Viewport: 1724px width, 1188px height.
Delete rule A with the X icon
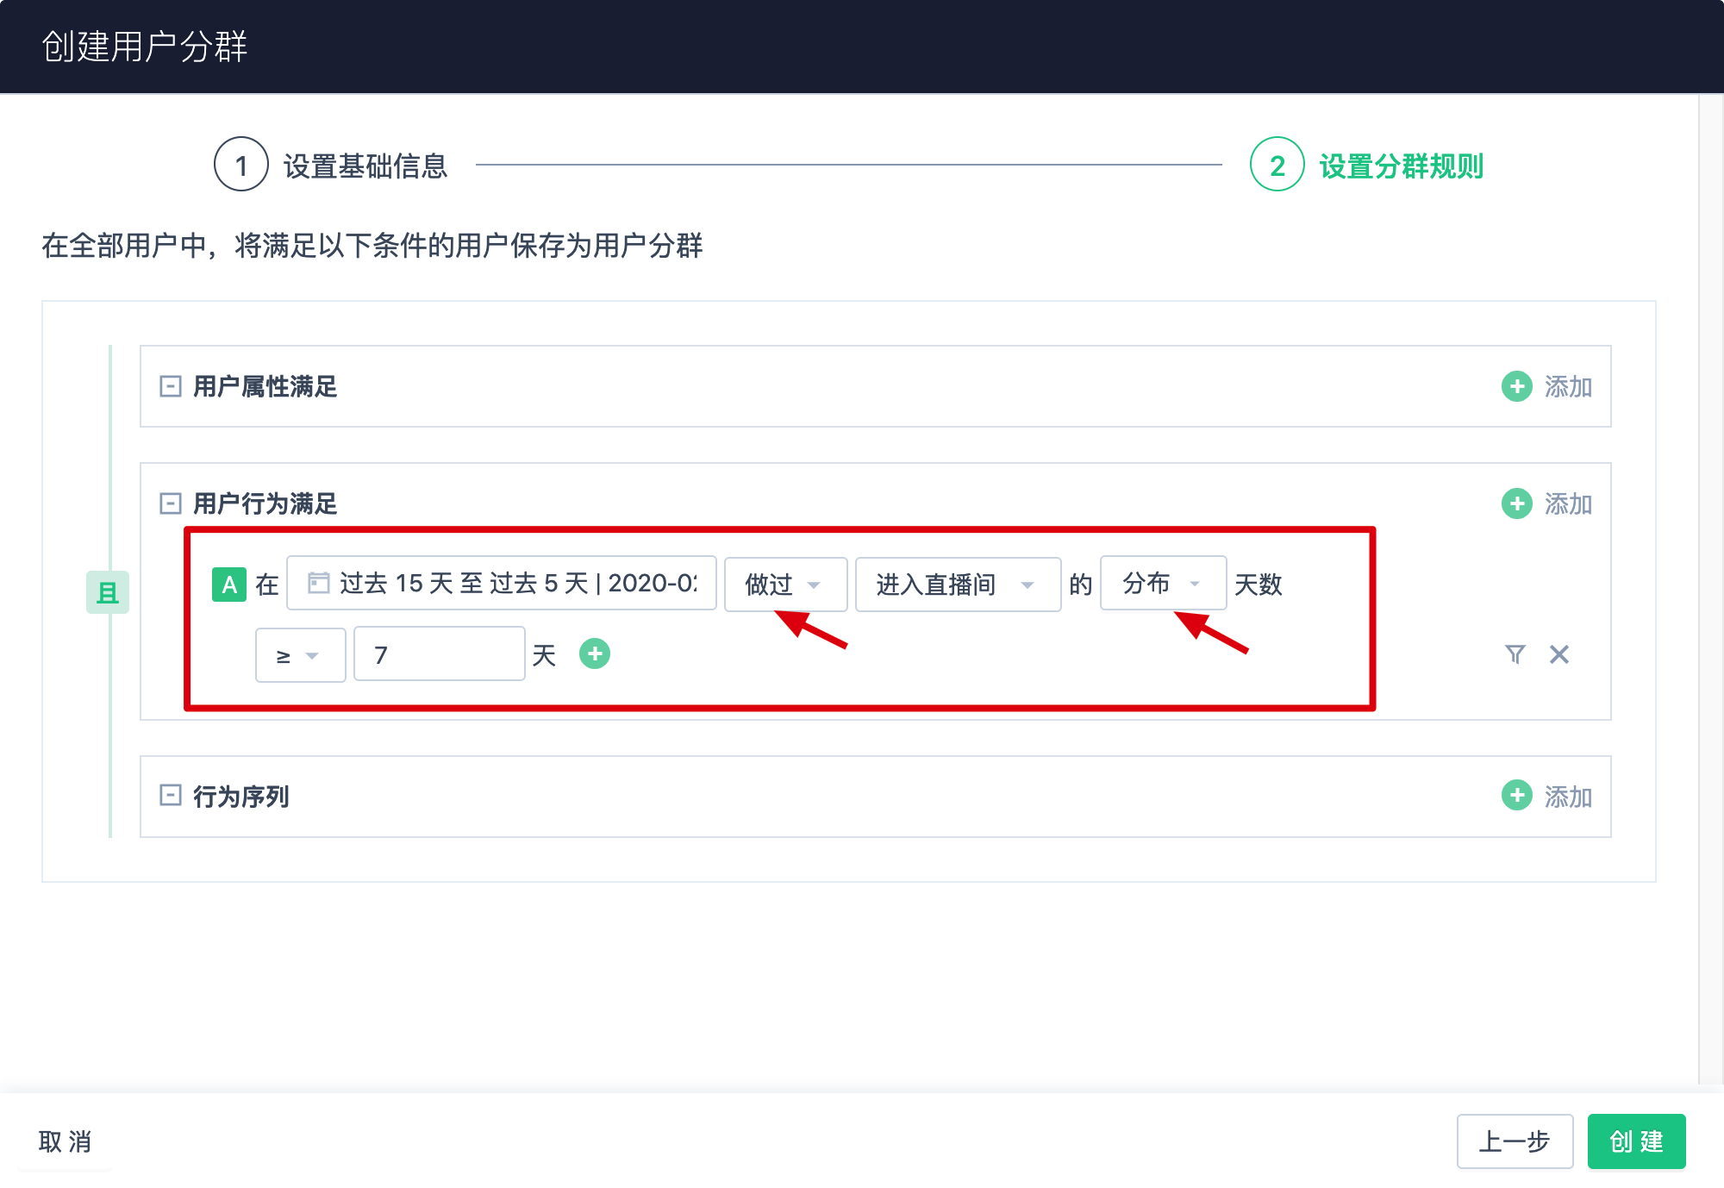1558,654
